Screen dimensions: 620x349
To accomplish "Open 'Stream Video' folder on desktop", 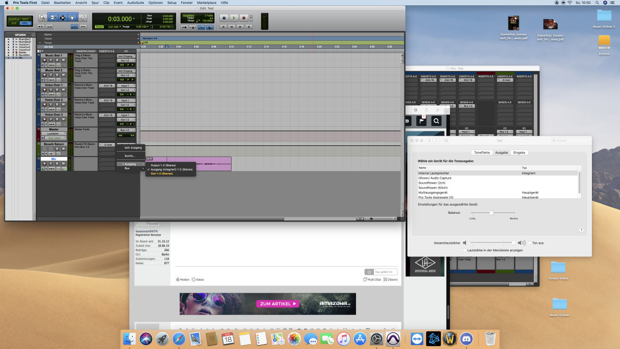I will [x=558, y=270].
